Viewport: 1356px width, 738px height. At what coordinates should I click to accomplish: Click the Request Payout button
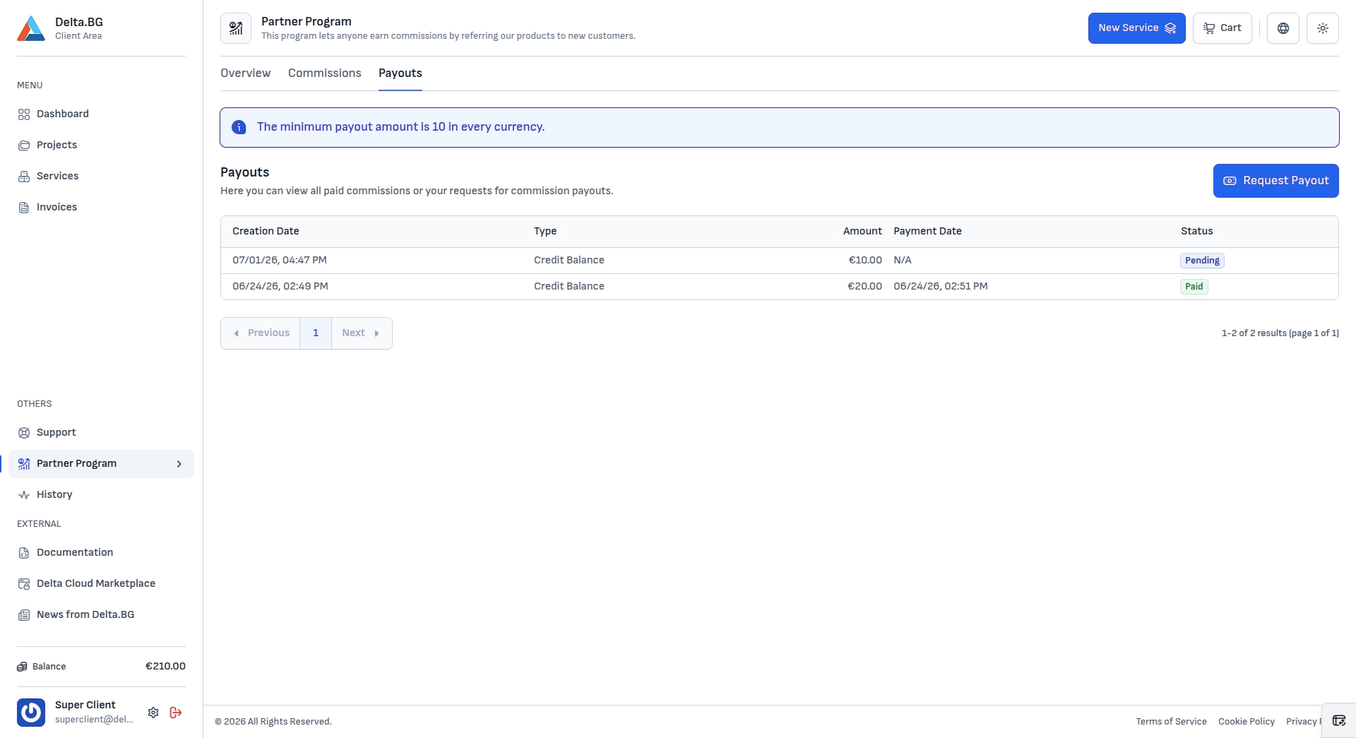(1275, 181)
